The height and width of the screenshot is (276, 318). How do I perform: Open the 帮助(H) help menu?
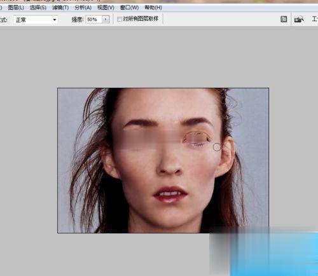coord(153,8)
